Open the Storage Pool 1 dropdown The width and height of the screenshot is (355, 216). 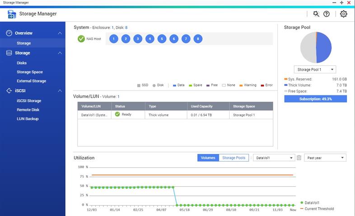pos(315,69)
